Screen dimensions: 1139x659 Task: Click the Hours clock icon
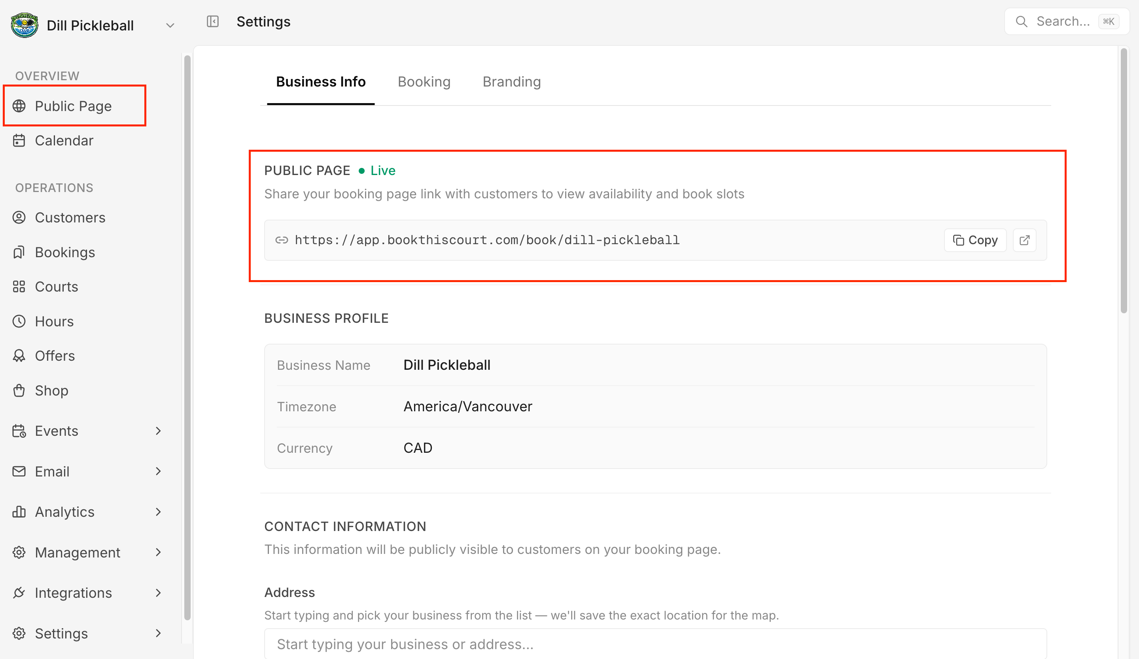pos(19,321)
